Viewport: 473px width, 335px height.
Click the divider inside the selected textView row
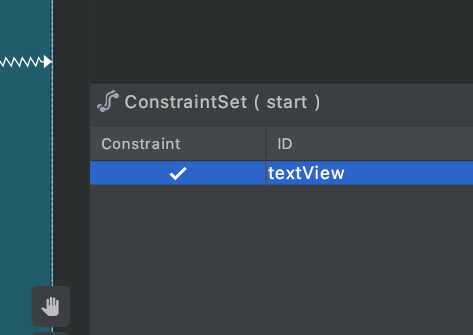point(266,173)
